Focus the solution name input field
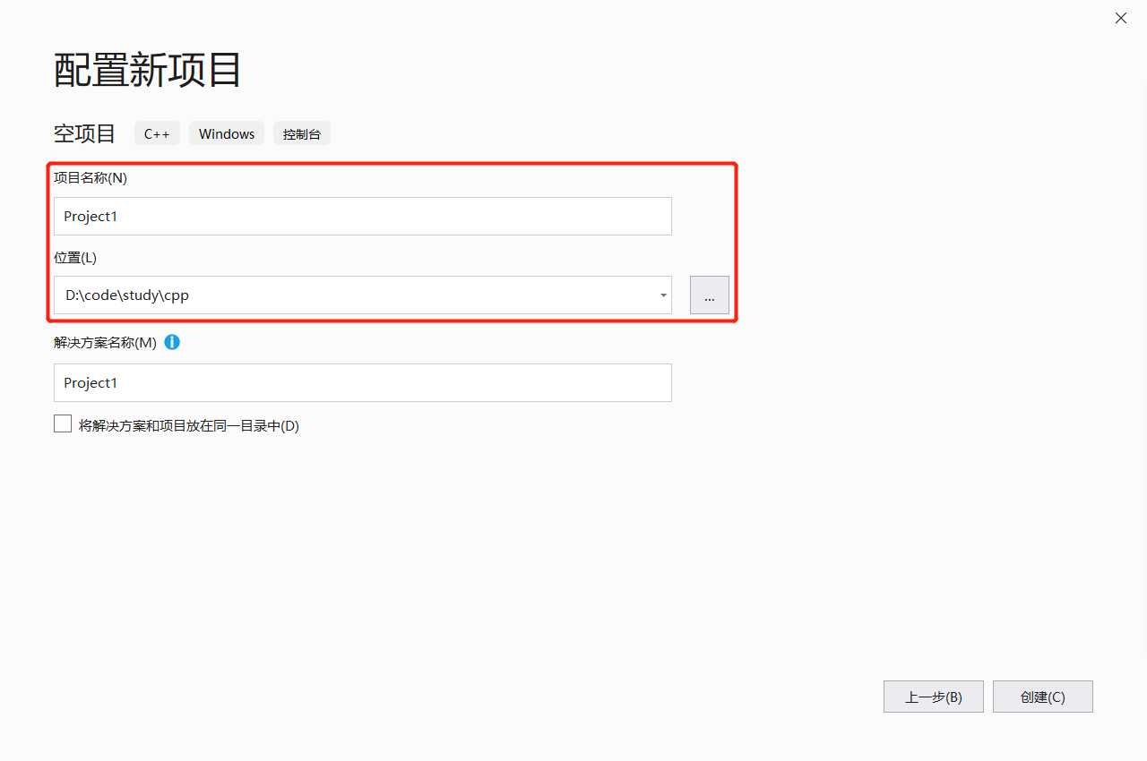The height and width of the screenshot is (761, 1147). coord(363,382)
